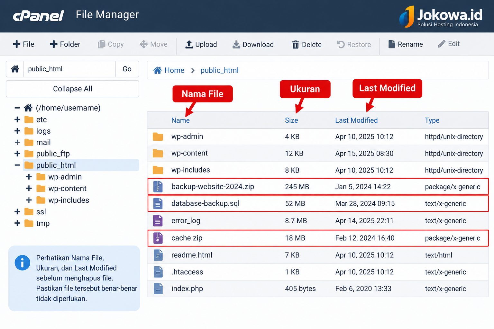Select ssl folder label in tree

coord(41,212)
